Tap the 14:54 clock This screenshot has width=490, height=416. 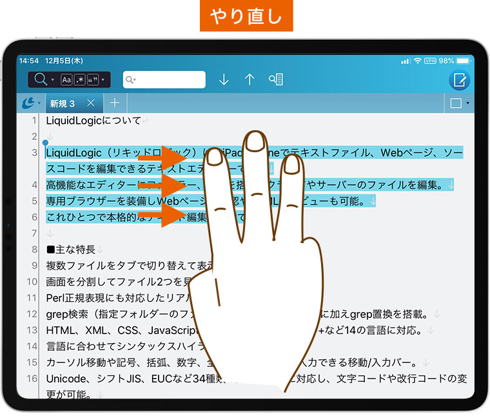[29, 61]
